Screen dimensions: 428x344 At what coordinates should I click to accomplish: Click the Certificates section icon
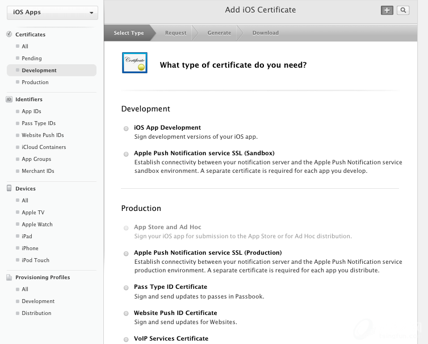(x=9, y=35)
